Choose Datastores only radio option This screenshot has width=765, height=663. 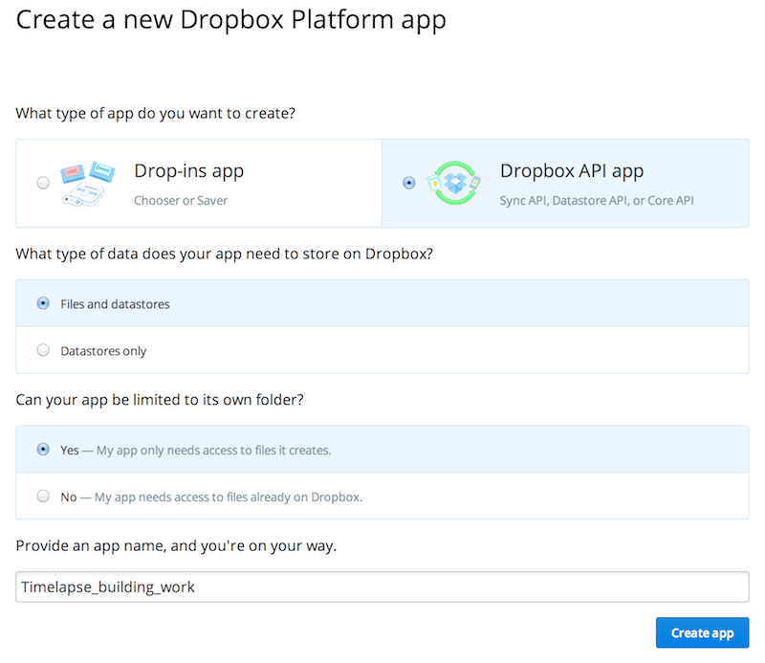tap(43, 350)
